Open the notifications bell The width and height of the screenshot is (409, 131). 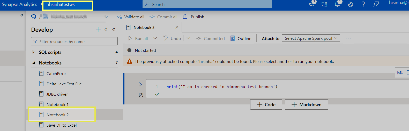pos(337,4)
